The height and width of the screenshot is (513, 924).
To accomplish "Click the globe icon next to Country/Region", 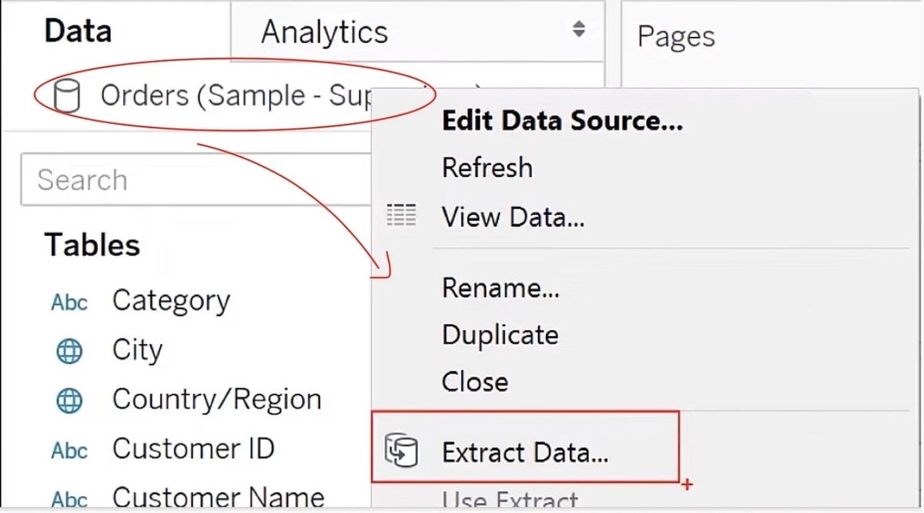I will pos(69,400).
